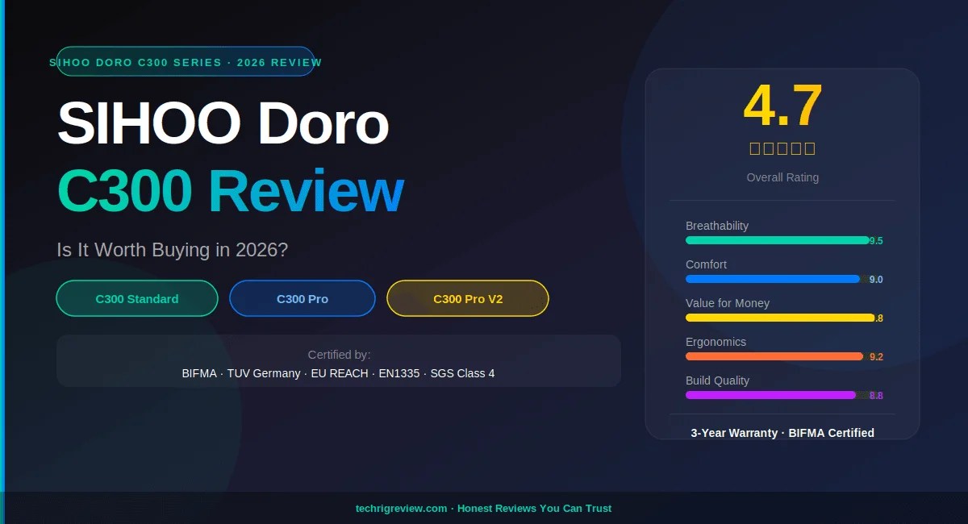Screen dimensions: 968x524
Task: Choose the C300 Pro pill button
Action: (302, 298)
